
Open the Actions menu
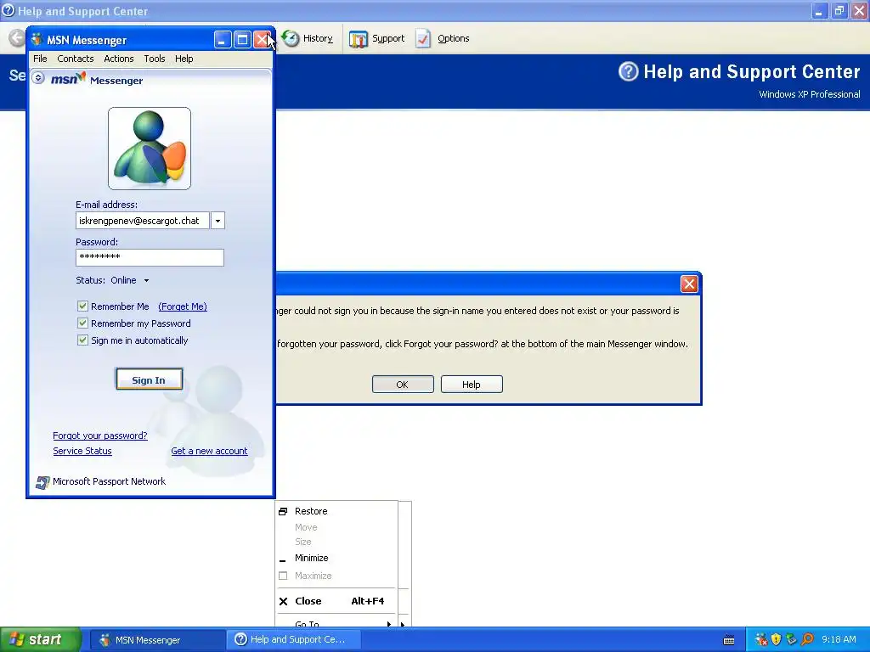pyautogui.click(x=119, y=59)
